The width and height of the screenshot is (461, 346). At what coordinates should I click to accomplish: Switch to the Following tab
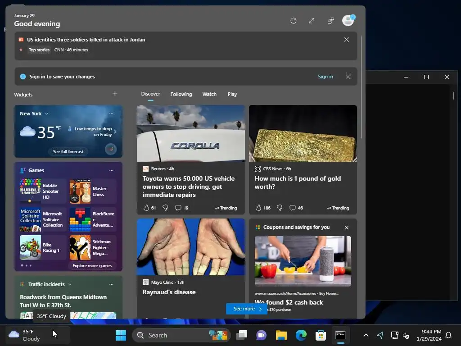(181, 94)
